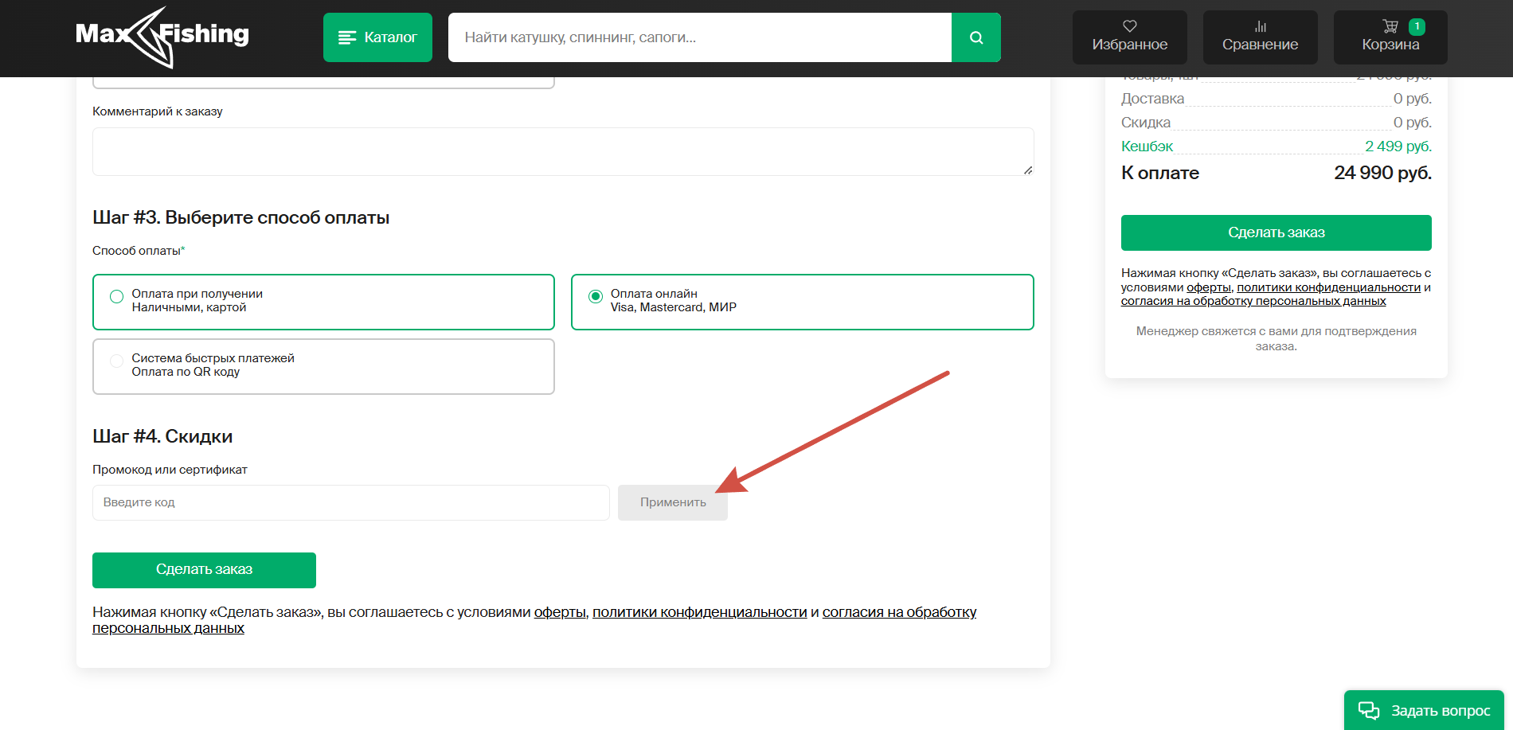Open sidebar политики конфиденциальности link
This screenshot has height=730, width=1513.
point(1329,287)
